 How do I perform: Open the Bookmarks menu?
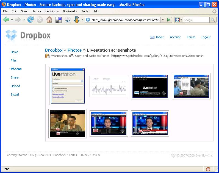tap(70, 11)
